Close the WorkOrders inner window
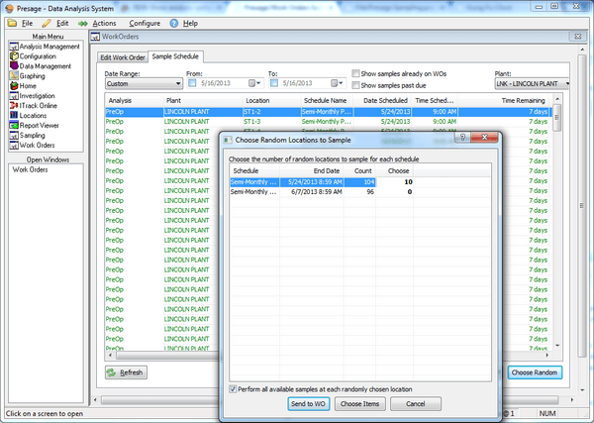Image resolution: width=594 pixels, height=423 pixels. [578, 37]
